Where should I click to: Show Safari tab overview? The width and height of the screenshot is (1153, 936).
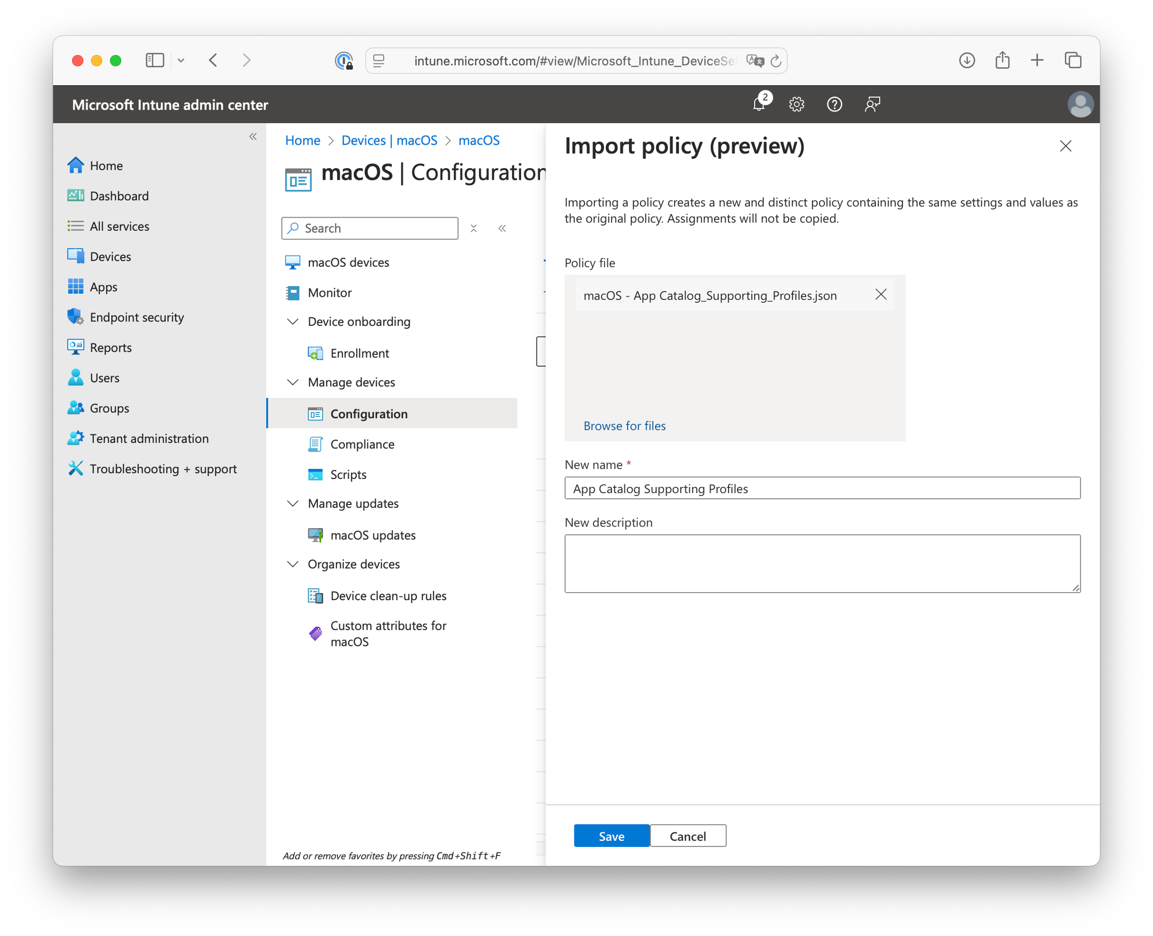(1073, 61)
